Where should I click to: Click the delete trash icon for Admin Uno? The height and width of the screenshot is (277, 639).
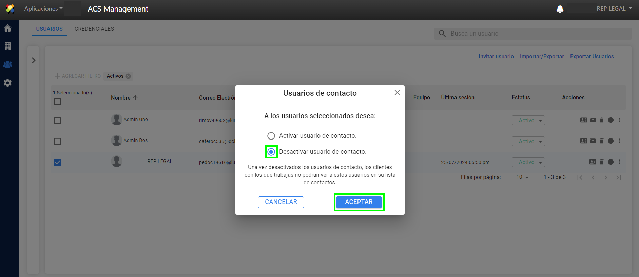tap(601, 120)
